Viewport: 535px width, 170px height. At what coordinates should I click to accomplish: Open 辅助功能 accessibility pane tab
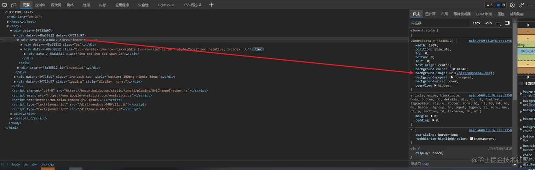pos(517,14)
